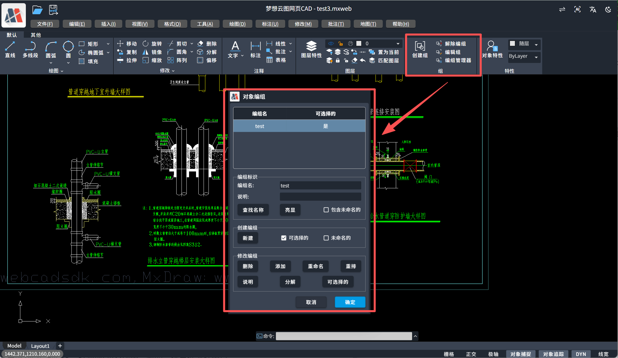
Task: Open the 编组管理器 group manager
Action: coord(454,60)
